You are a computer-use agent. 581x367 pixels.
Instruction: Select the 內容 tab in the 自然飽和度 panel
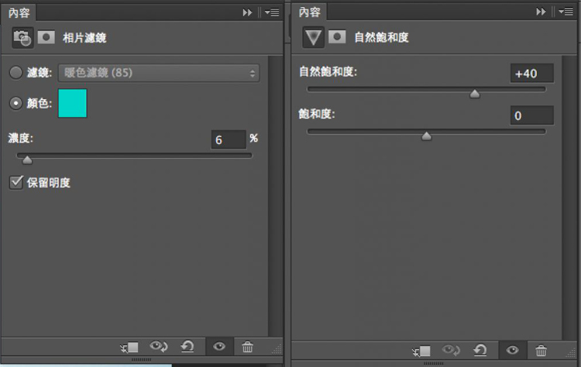pyautogui.click(x=309, y=12)
